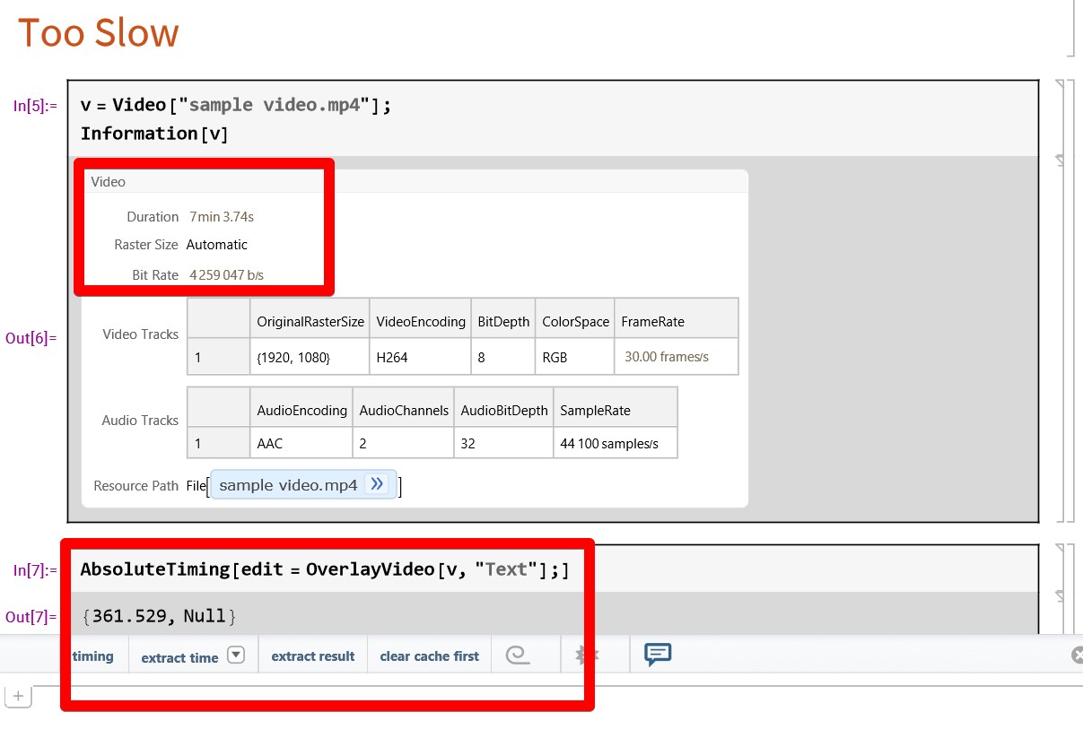
Task: Click the plus icon to insert new cell
Action: (x=18, y=696)
